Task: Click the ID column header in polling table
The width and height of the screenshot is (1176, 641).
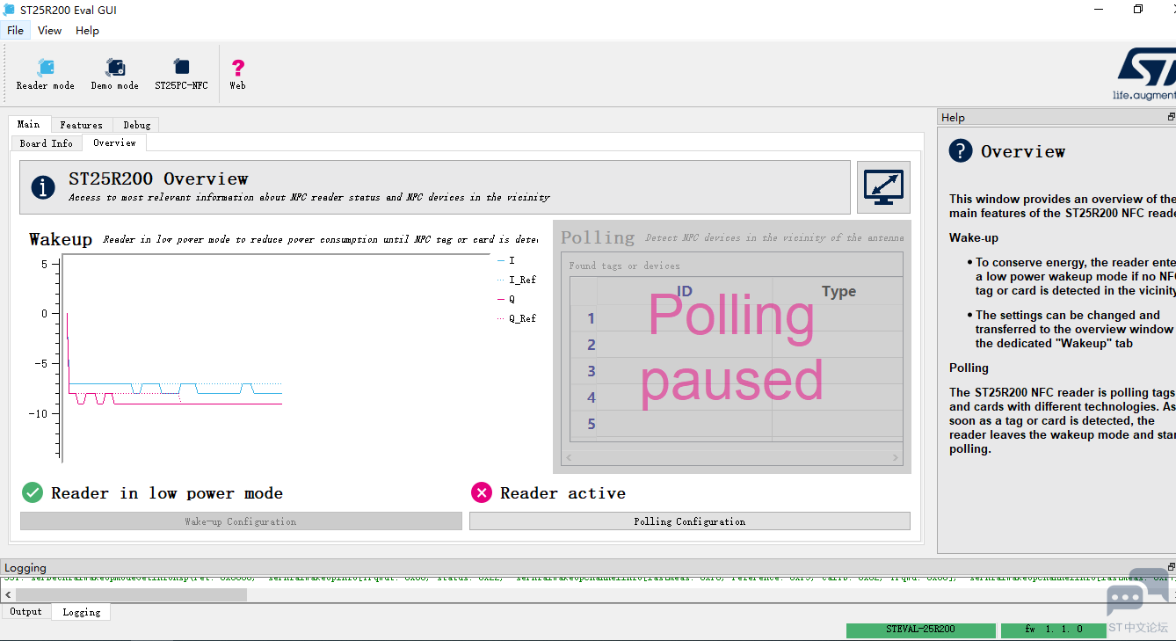Action: (685, 291)
